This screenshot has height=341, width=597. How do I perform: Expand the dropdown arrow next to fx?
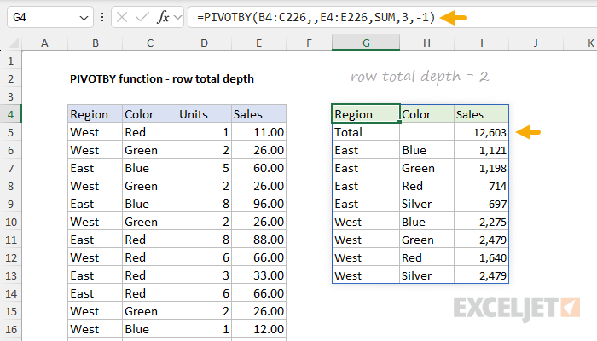177,18
